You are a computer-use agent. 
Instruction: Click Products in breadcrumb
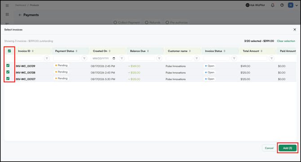point(34,5)
